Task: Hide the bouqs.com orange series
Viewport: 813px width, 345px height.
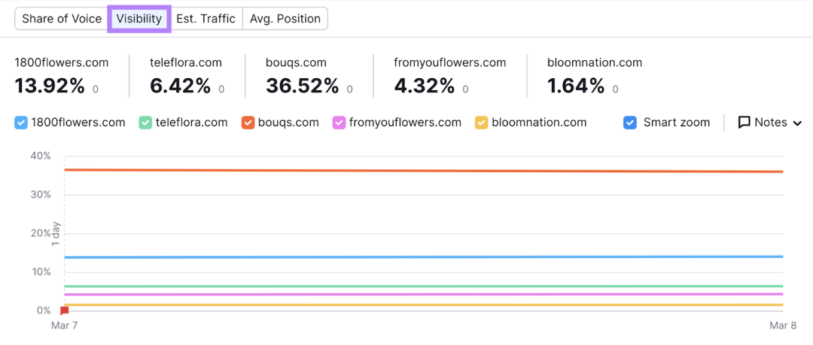Action: click(248, 123)
